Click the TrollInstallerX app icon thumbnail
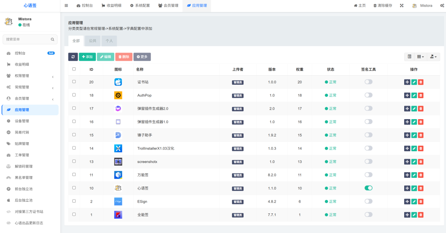Screen dimensions: 446x233 pos(118,148)
